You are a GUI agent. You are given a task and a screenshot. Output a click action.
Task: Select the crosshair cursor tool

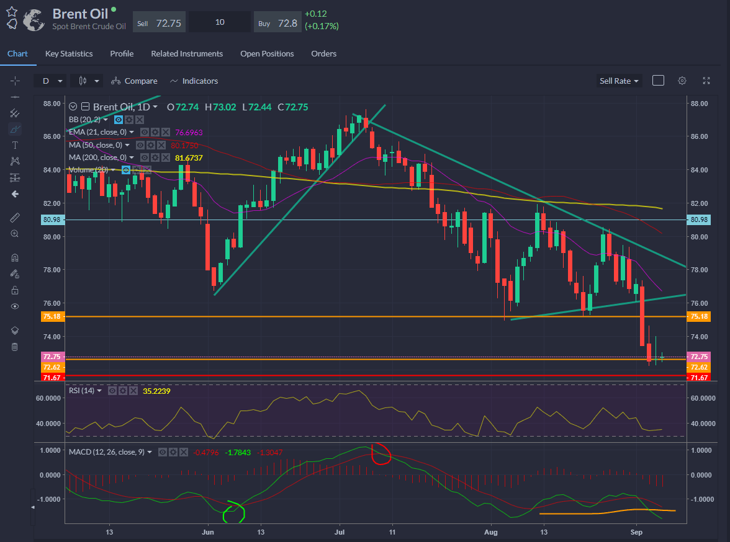(15, 81)
